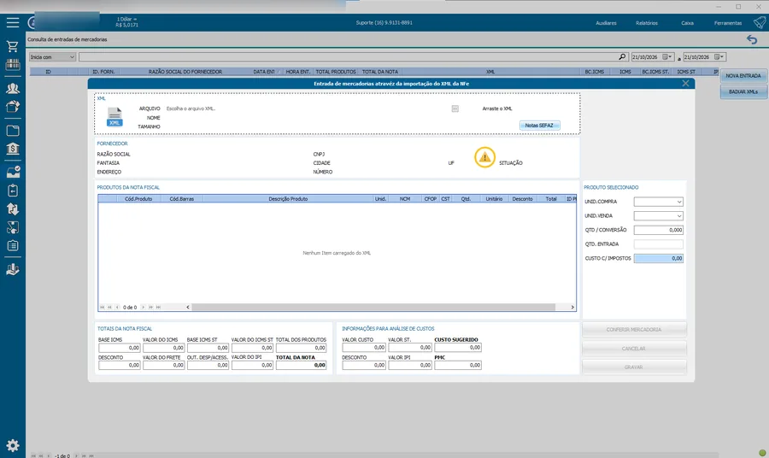Click the QTD. ENTRADA field
The width and height of the screenshot is (769, 458).
pyautogui.click(x=658, y=244)
